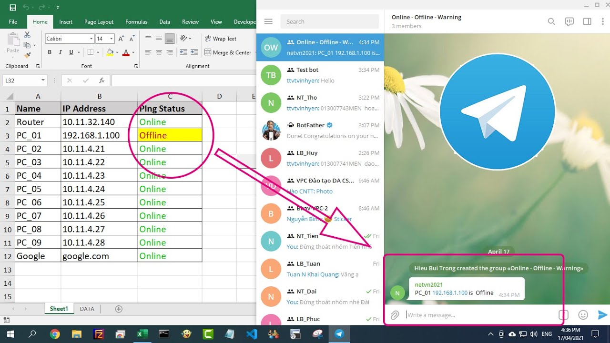The width and height of the screenshot is (610, 343).
Task: Open the Font dialog launcher
Action: [136, 66]
